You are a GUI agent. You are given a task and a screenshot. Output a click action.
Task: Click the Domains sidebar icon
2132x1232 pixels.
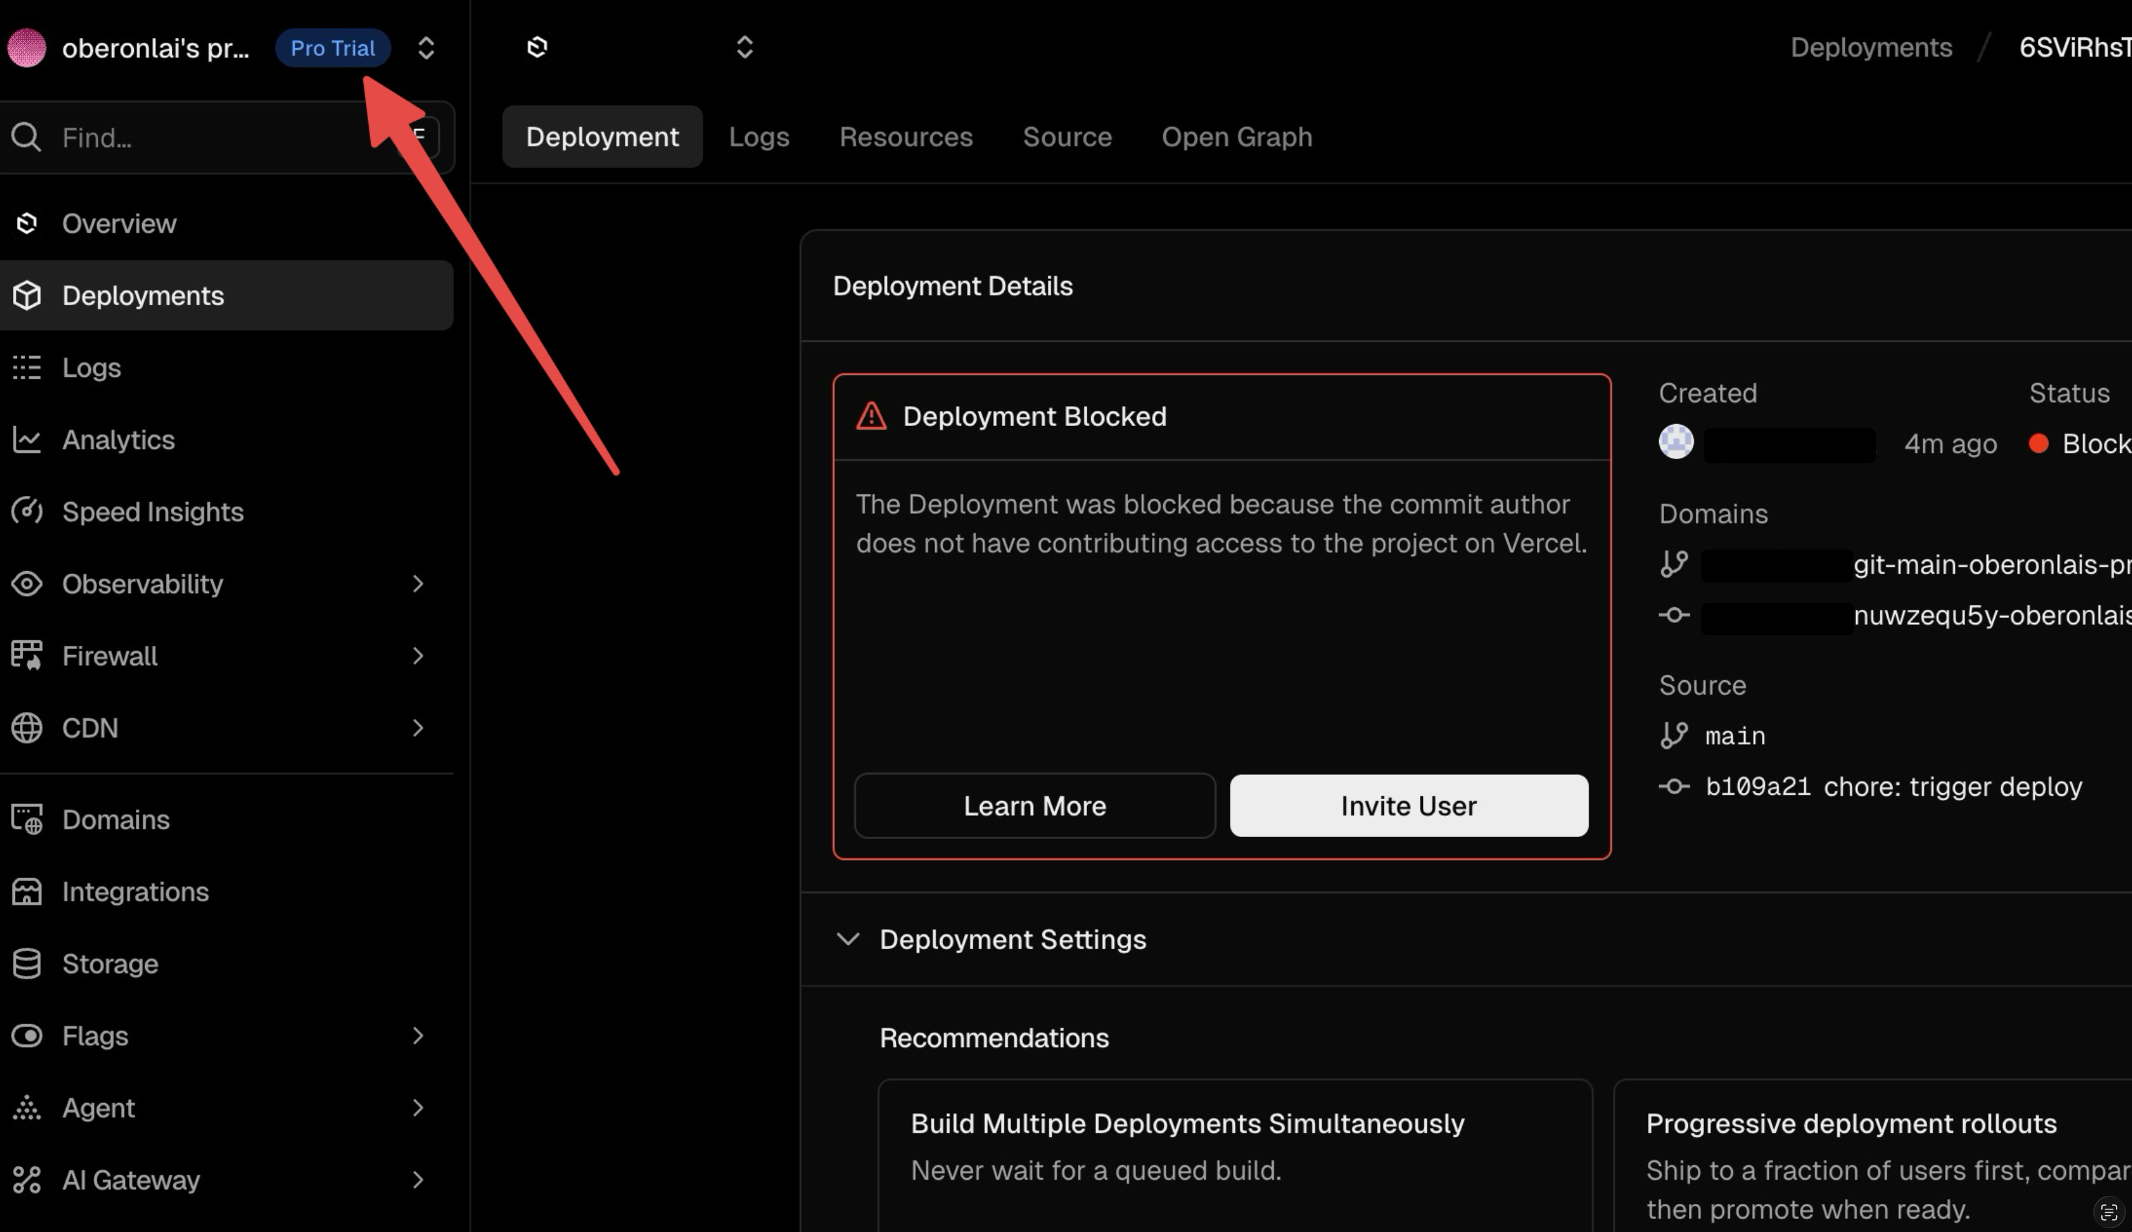pos(26,819)
